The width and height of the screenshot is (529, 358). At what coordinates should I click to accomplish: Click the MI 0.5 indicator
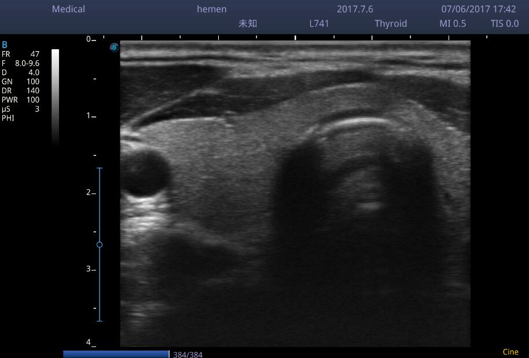452,24
